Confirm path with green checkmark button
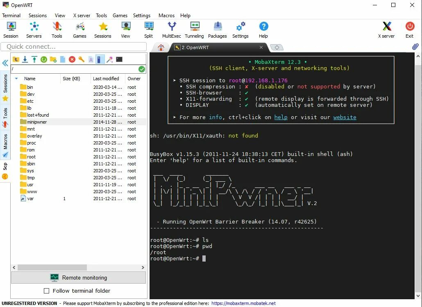This screenshot has width=422, height=307. (142, 69)
